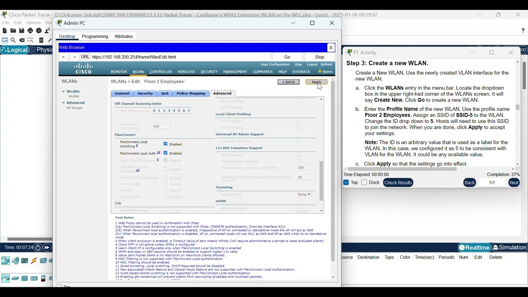The image size is (528, 297).
Task: Click the help question mark icon
Action: click(523, 31)
